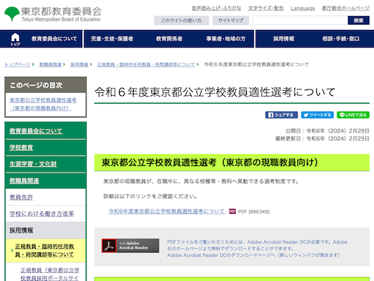
Task: Open 教育関係者 navigation menu
Action: (169, 39)
